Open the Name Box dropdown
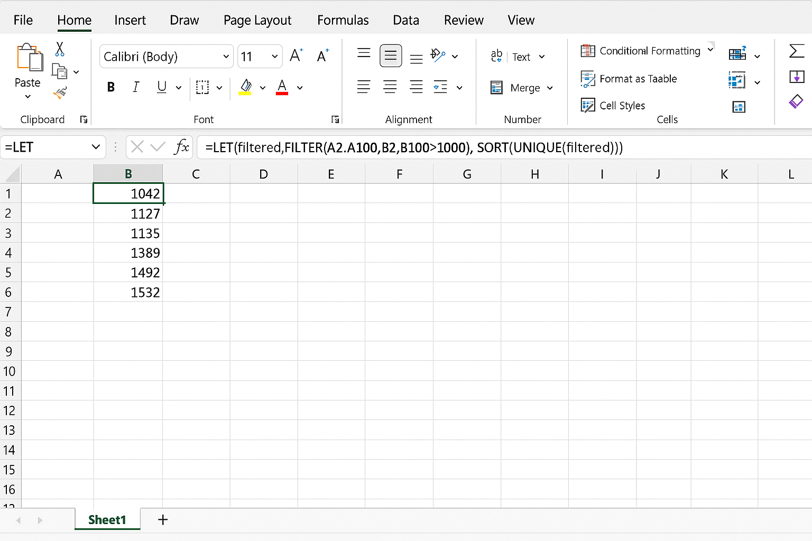 pyautogui.click(x=96, y=147)
